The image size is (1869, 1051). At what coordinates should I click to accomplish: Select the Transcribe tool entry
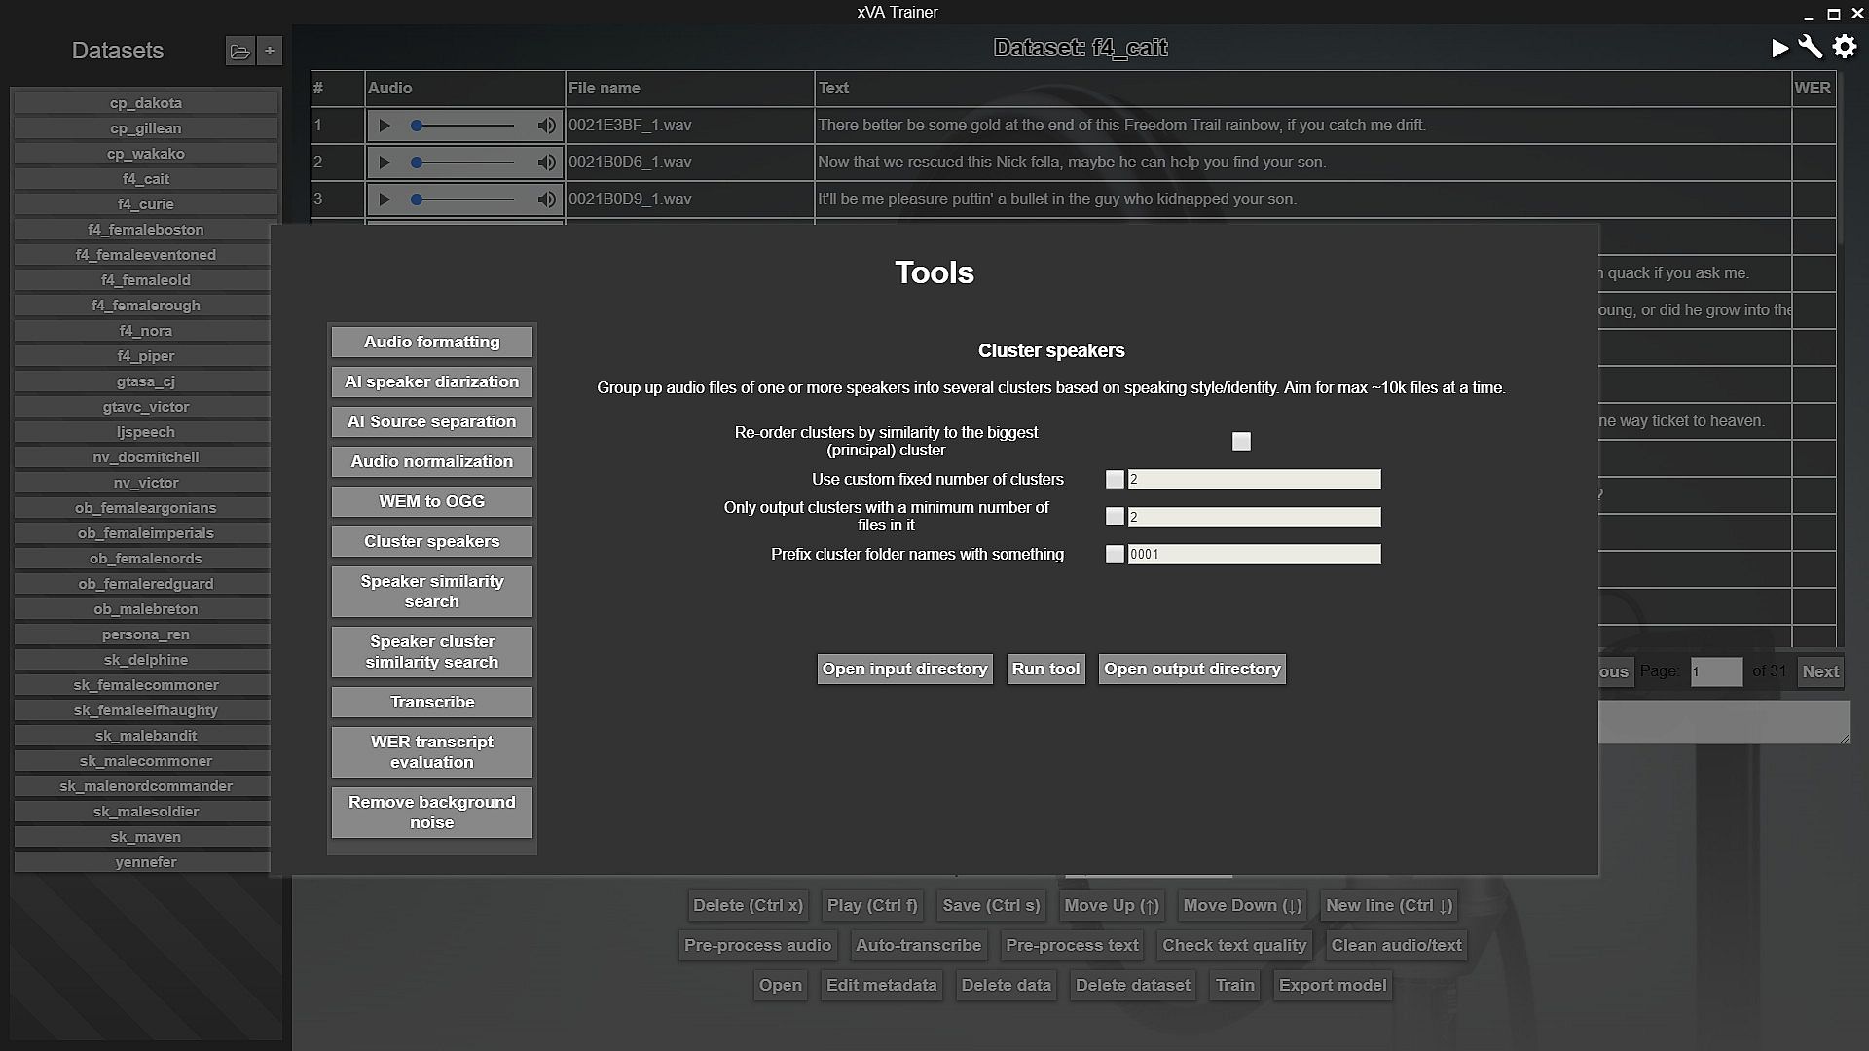[431, 702]
